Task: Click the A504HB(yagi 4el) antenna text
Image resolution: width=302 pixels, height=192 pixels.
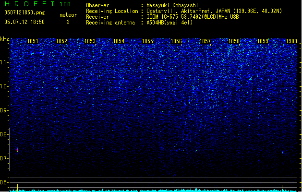Action: [169, 23]
